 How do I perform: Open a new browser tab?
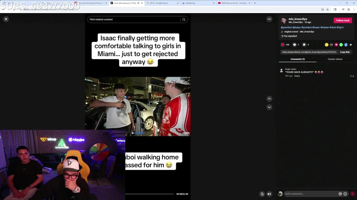coord(255,3)
